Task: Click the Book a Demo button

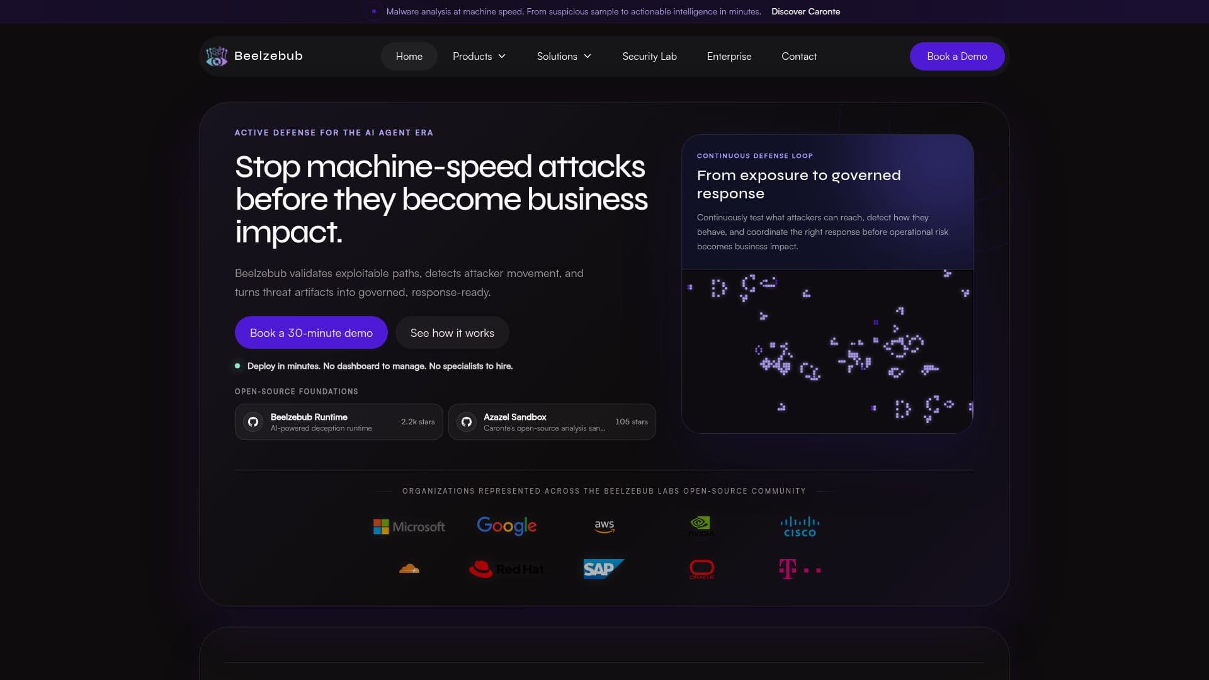Action: 957,56
